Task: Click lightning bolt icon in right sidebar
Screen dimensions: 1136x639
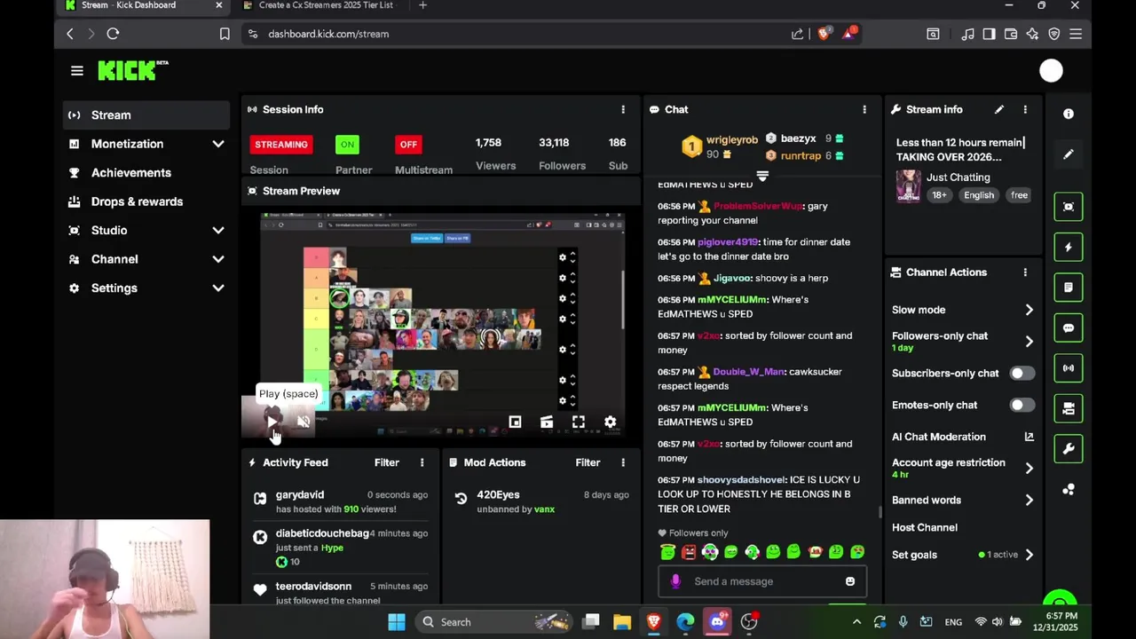Action: (x=1069, y=247)
